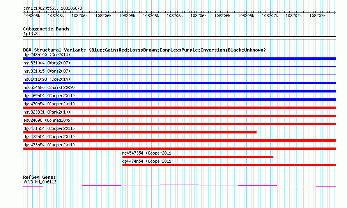Click the blue gain bar of nsv524680
347x208 pixels.
pos(179,91)
